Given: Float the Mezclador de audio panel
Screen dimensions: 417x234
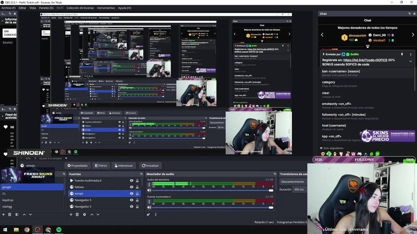Looking at the screenshot, I should (x=275, y=174).
